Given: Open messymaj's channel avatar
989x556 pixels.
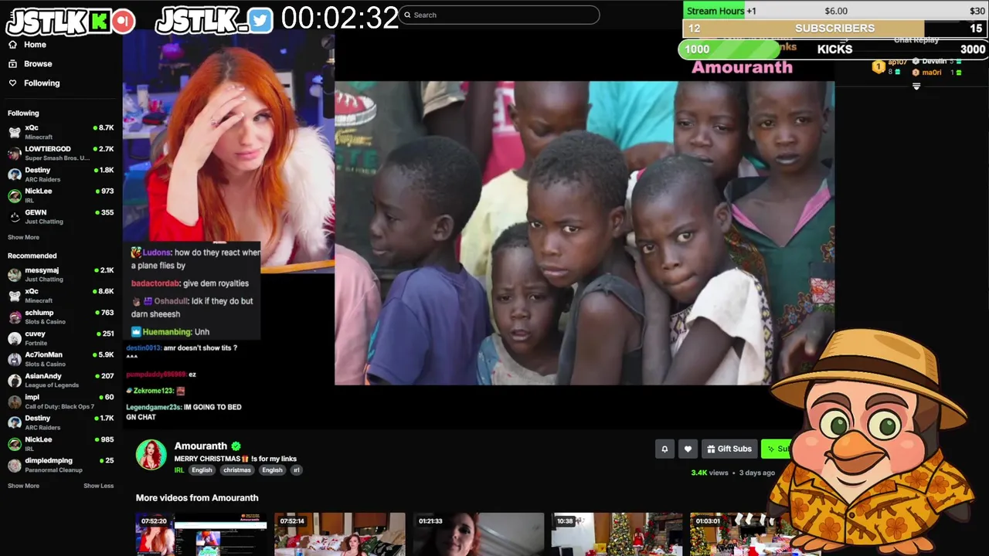Looking at the screenshot, I should click(x=14, y=275).
